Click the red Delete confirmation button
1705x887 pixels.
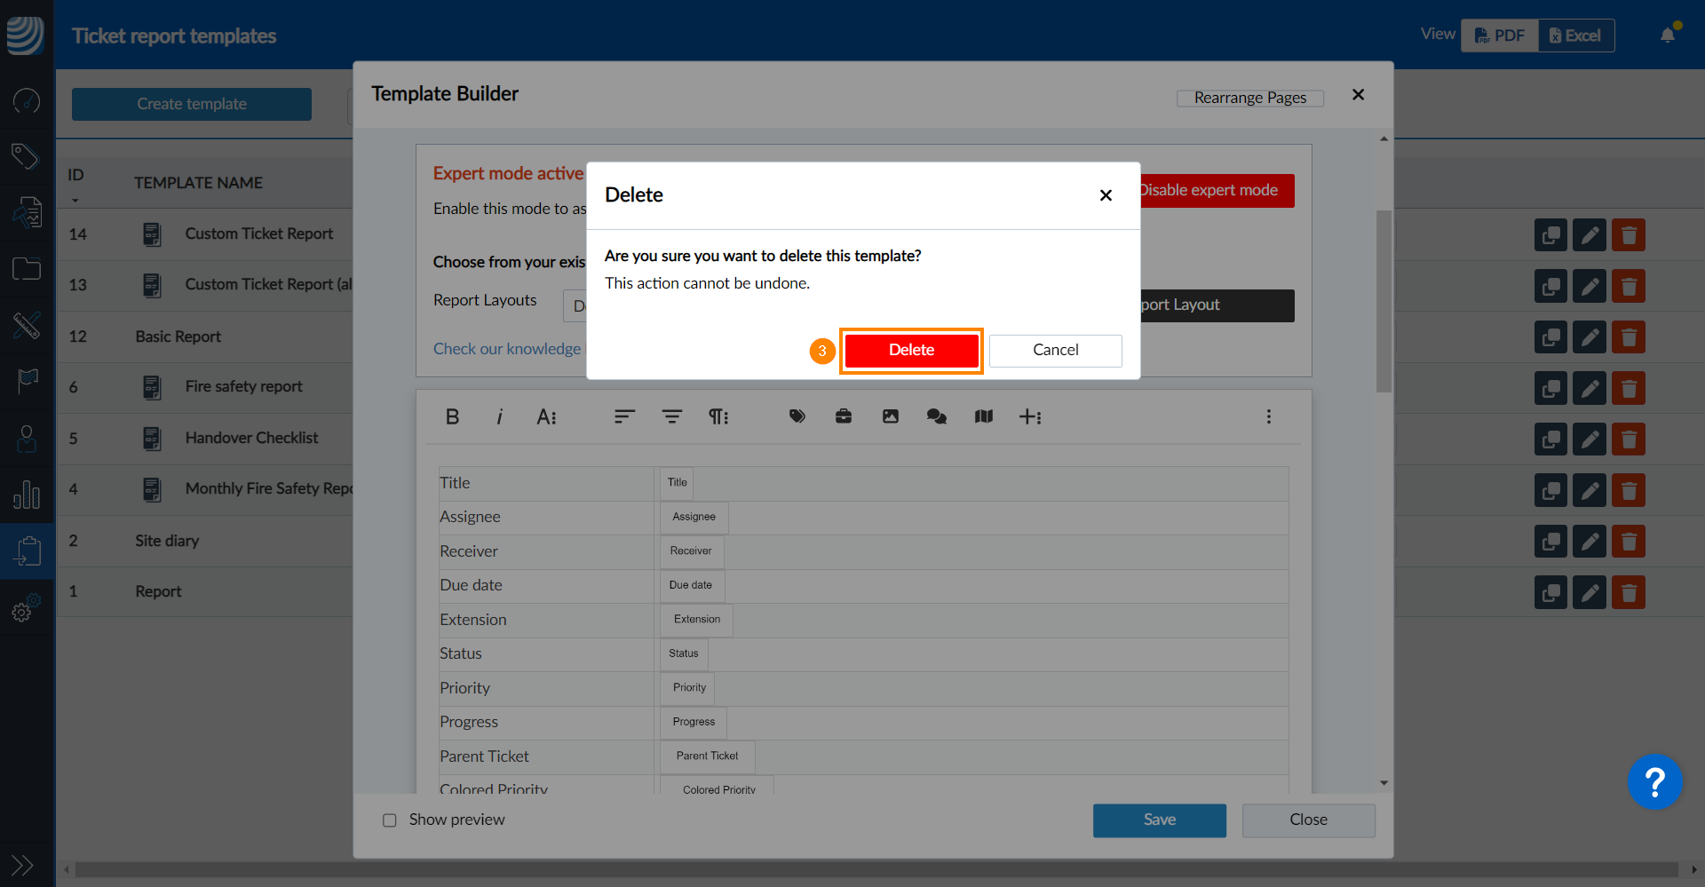pyautogui.click(x=911, y=351)
